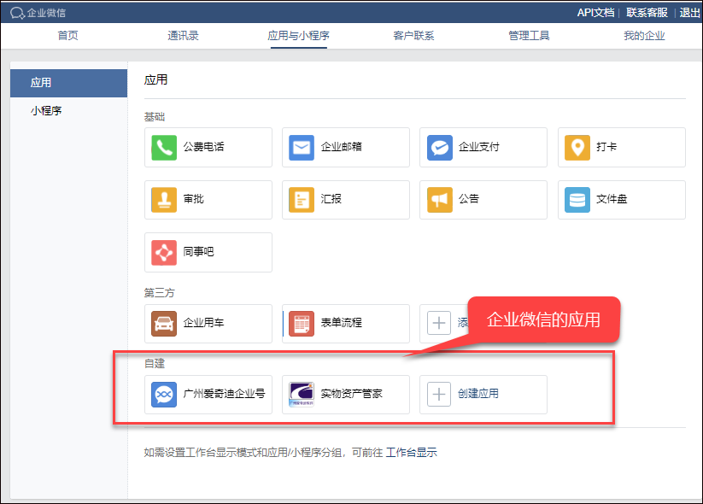Open the blue 企业邮箱 envelope icon
Screen dimensions: 703x504
(x=302, y=147)
